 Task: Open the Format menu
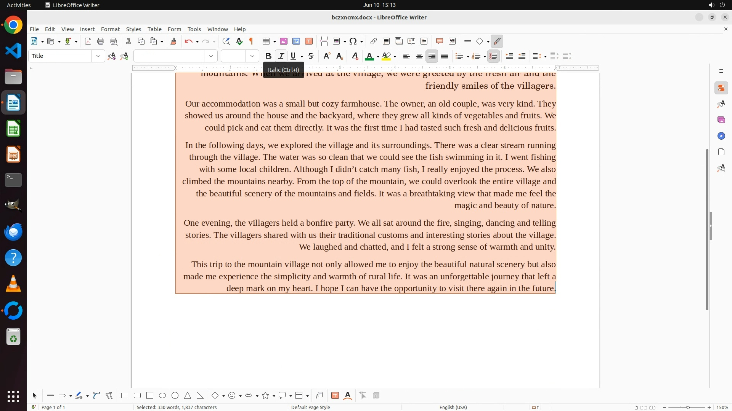coord(110,29)
